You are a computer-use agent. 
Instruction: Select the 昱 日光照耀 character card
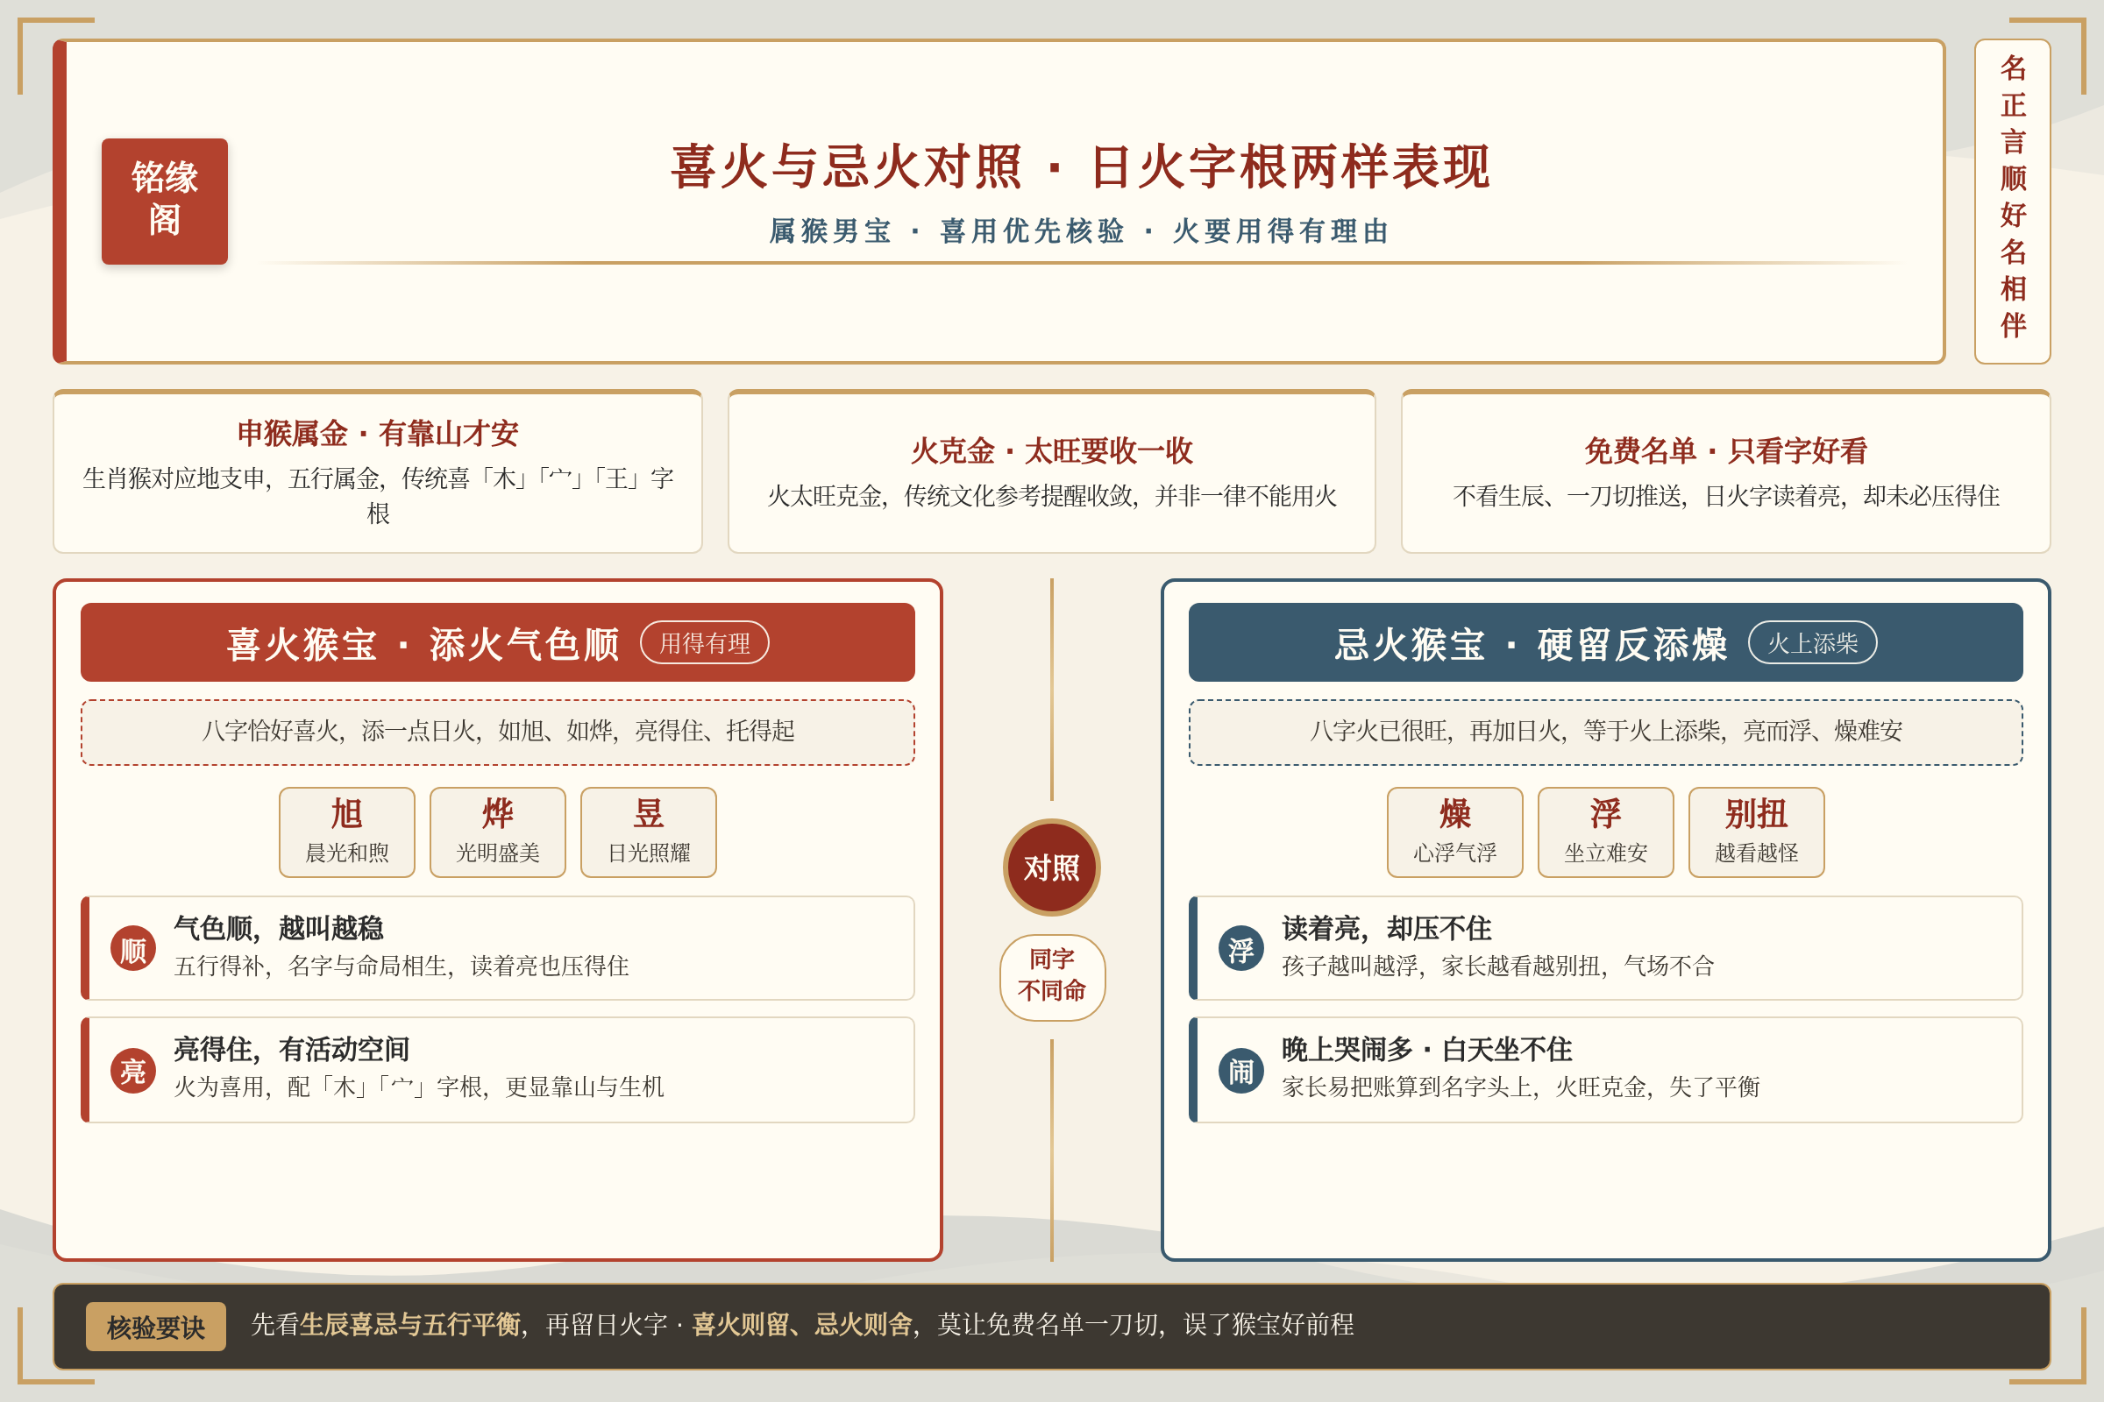[649, 832]
